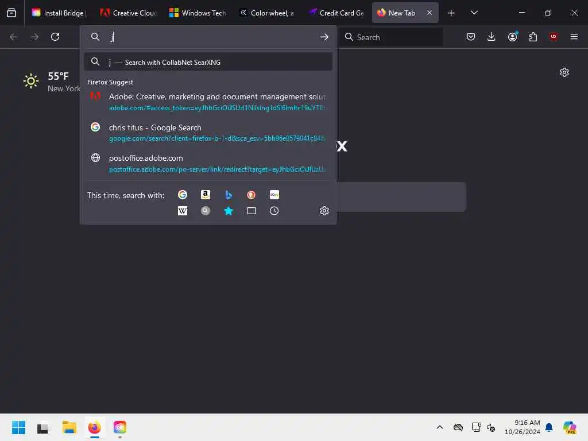
Task: Open Save to Pocket button
Action: point(471,37)
